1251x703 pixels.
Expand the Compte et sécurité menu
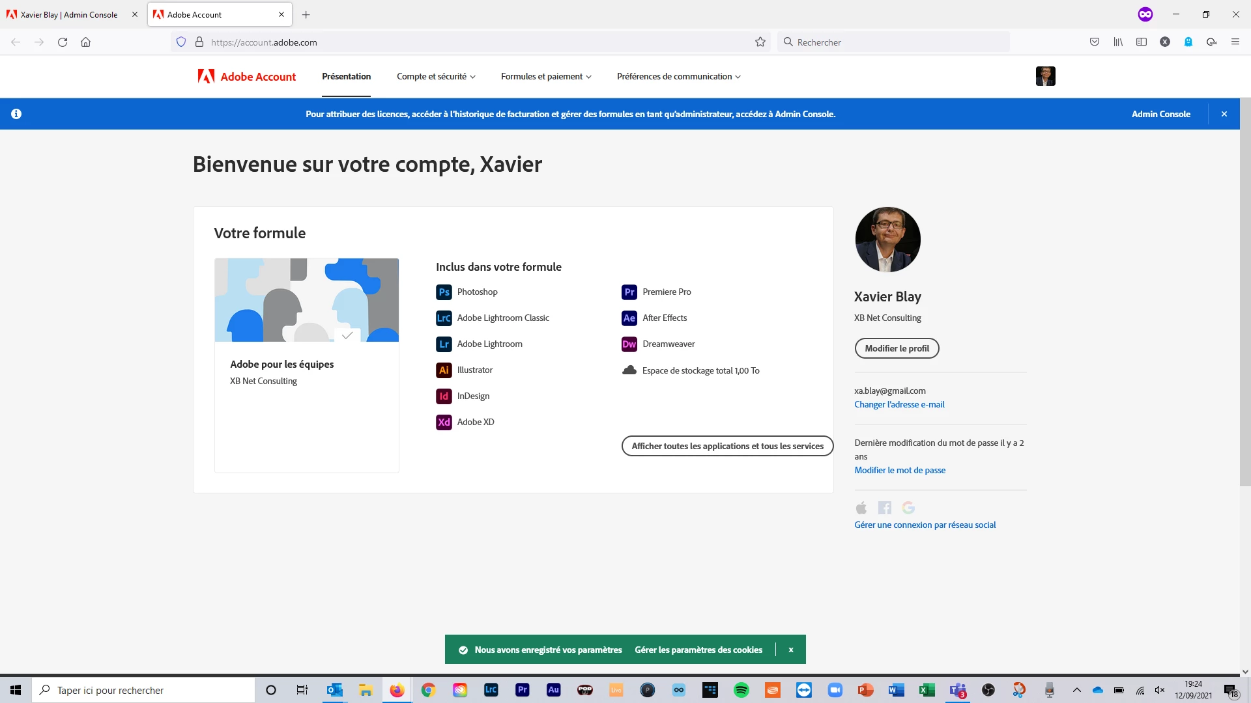click(436, 77)
